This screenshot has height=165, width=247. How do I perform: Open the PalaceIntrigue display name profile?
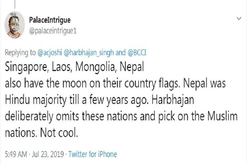pyautogui.click(x=50, y=20)
